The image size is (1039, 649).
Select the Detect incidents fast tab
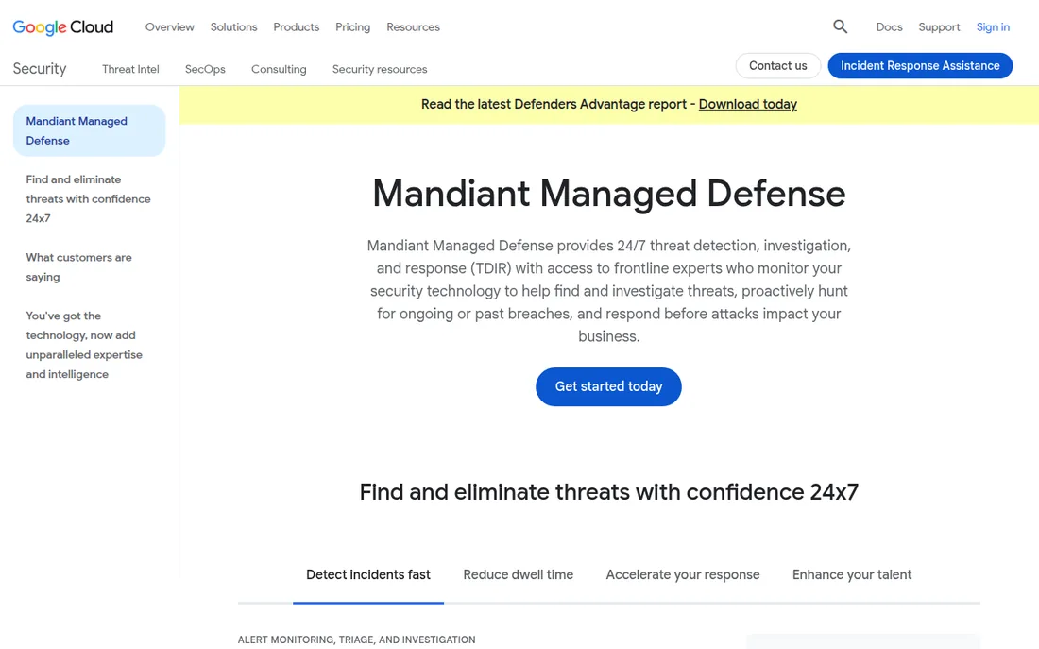367,574
